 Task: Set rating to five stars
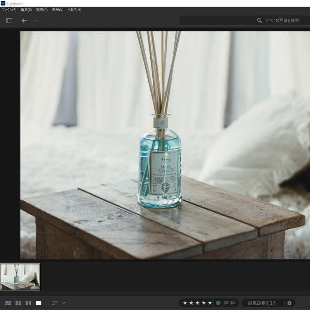(210, 303)
